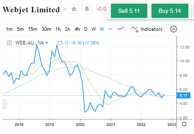Change chart type with line chart icon
Image resolution: width=194 pixels, height=134 pixels.
121,29
